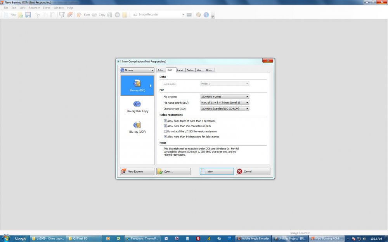Open the Blu-ray disc type dropdown
Screen dimensions: 388x242
(137, 70)
